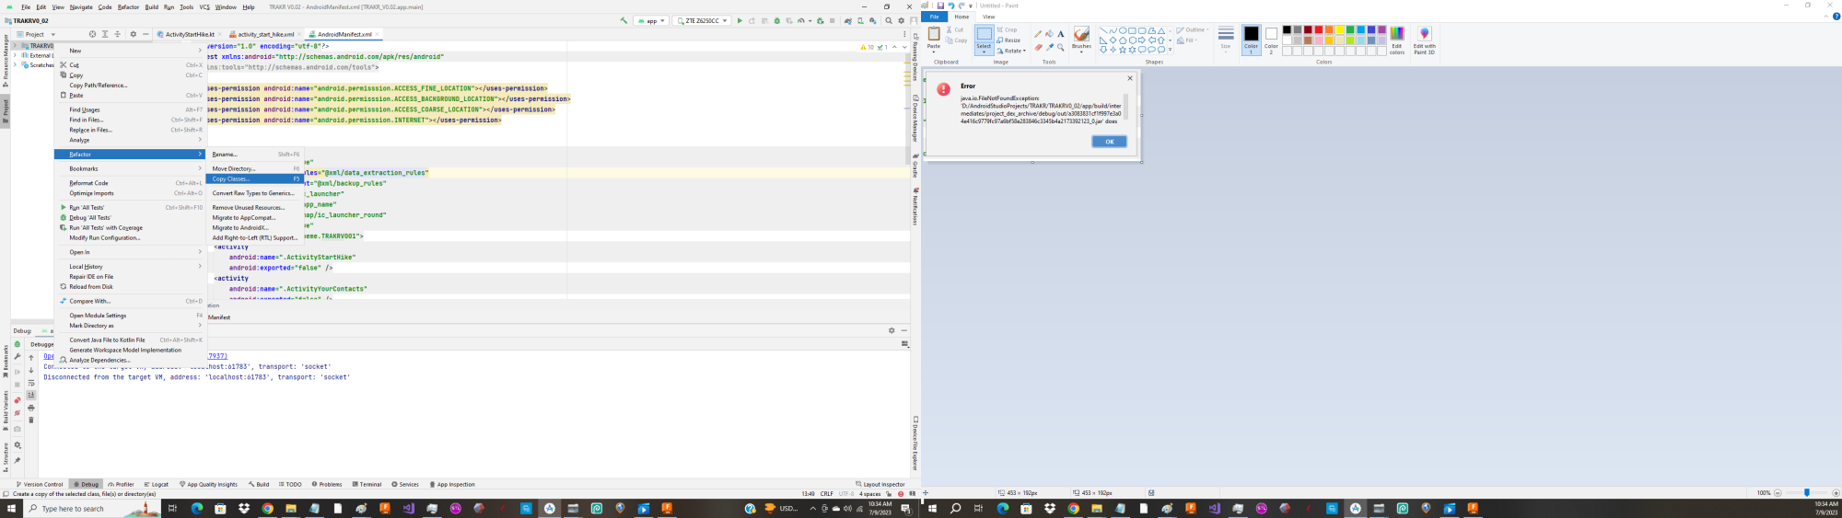The image size is (1842, 518).
Task: Hide the Project panel with minus icon
Action: click(x=146, y=34)
